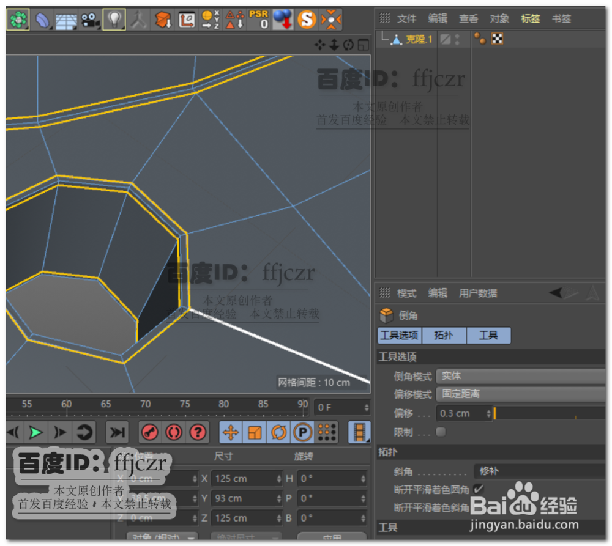Screen dimensions: 612x546
Task: Click the 偏移 slider track
Action: pos(549,413)
